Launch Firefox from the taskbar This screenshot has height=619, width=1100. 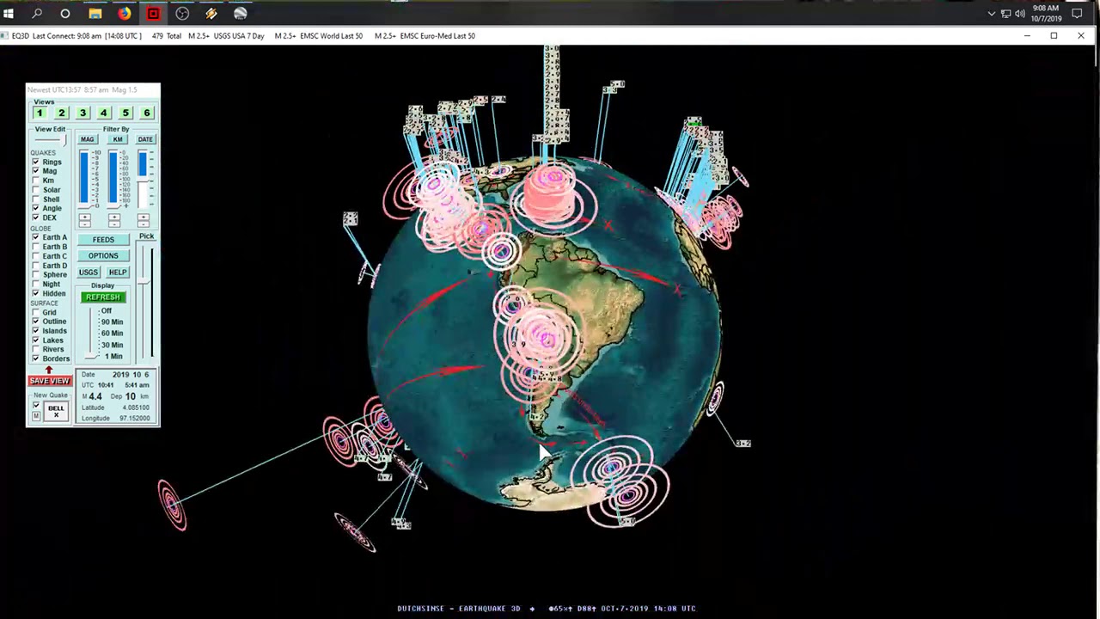pyautogui.click(x=125, y=13)
